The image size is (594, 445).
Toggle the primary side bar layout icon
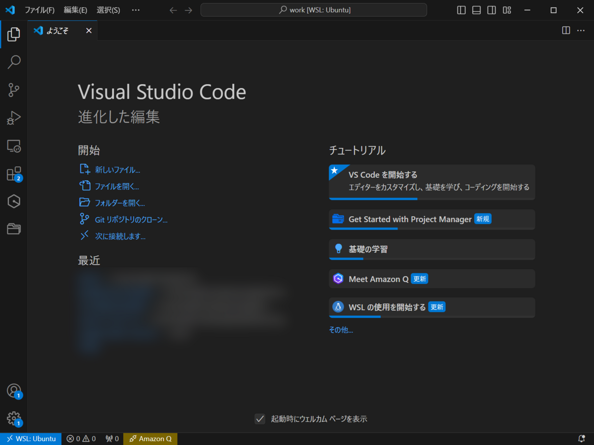[461, 10]
